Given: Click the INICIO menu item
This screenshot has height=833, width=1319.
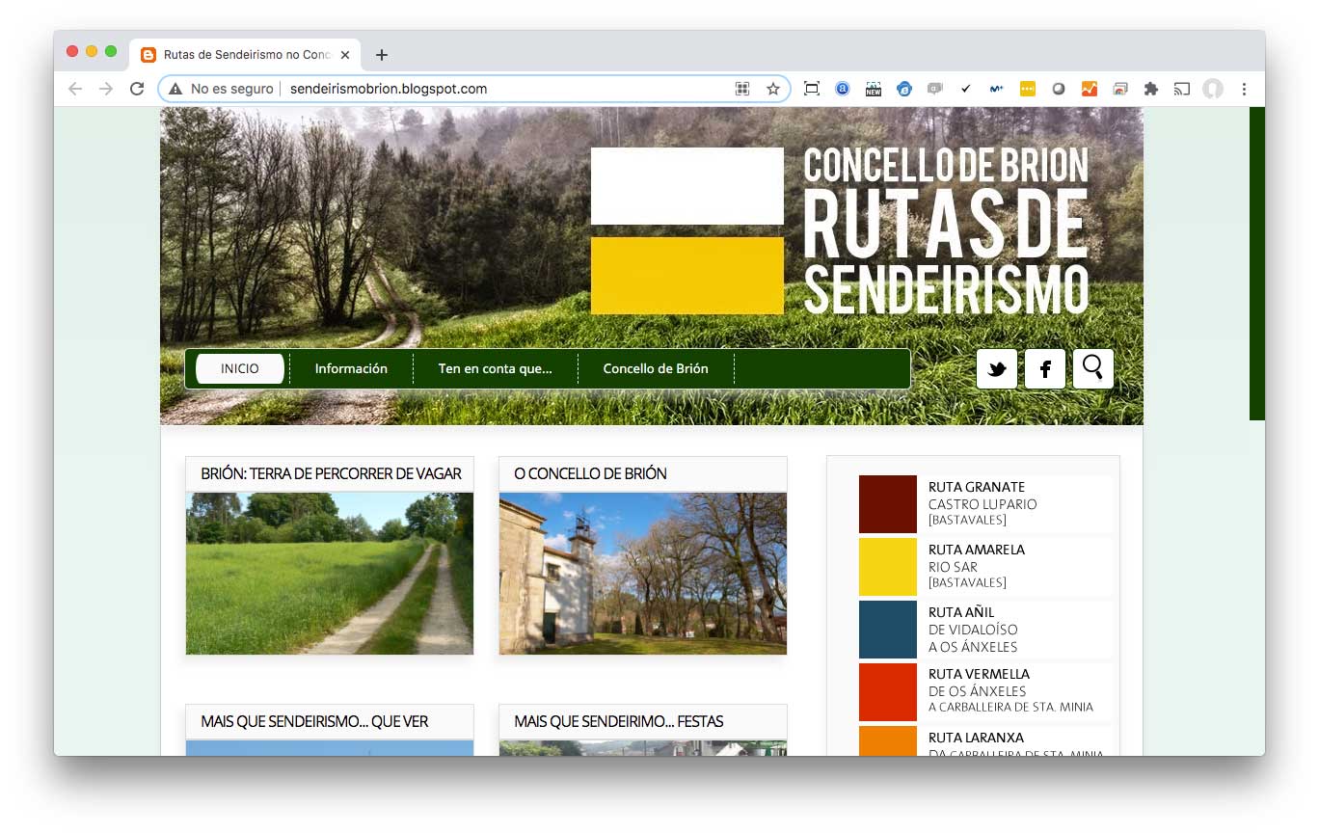Looking at the screenshot, I should pyautogui.click(x=240, y=368).
